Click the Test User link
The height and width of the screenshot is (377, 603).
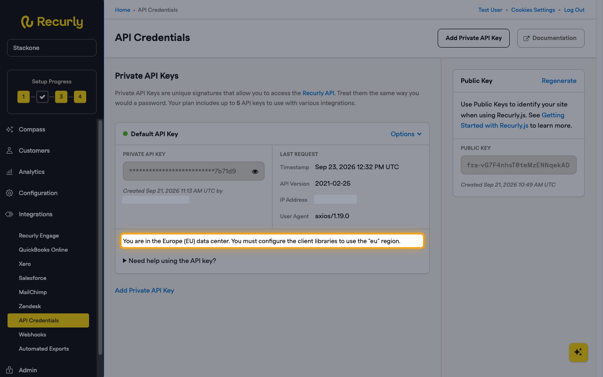point(490,10)
